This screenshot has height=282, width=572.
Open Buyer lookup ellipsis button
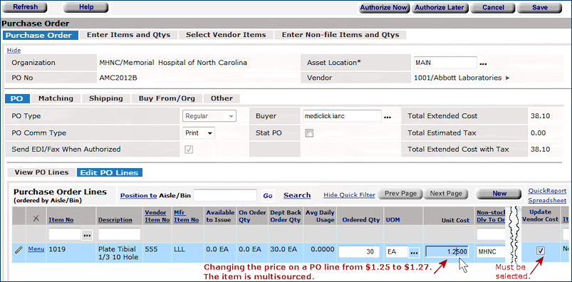[x=388, y=117]
